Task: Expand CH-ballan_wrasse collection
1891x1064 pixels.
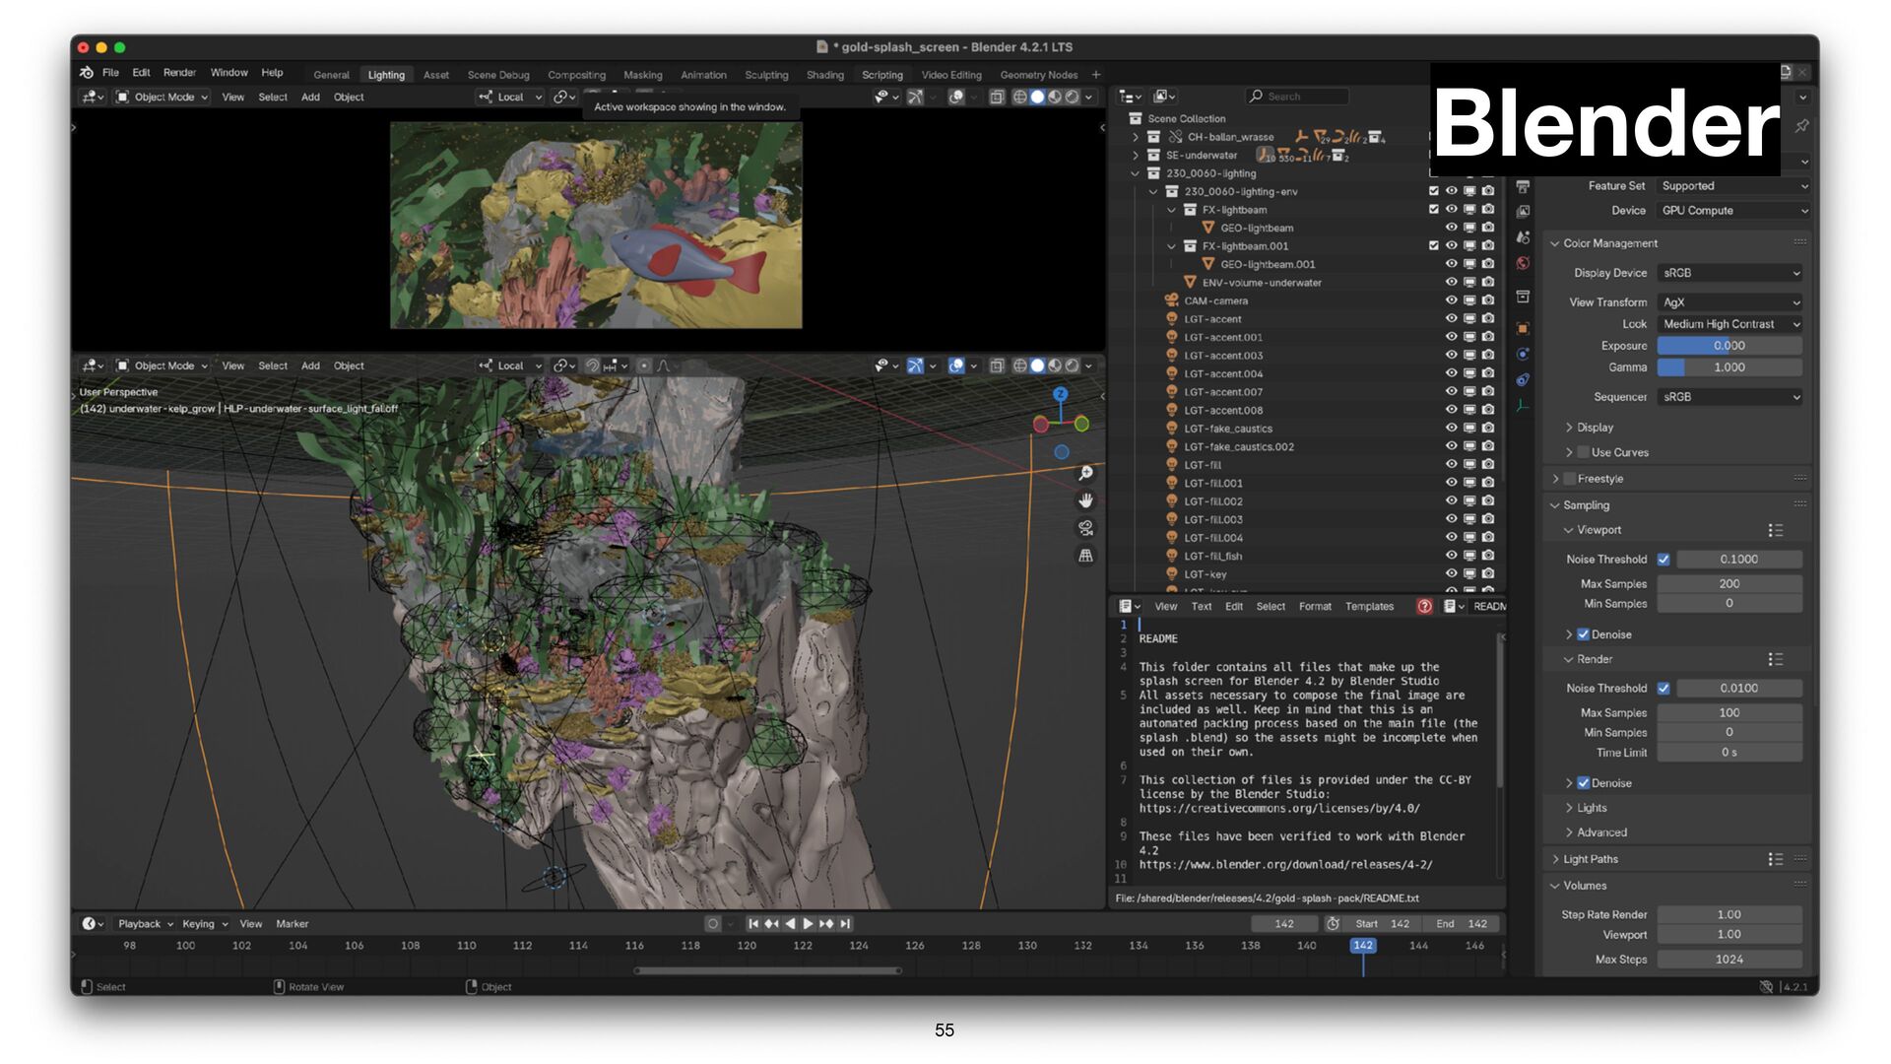Action: click(x=1136, y=137)
